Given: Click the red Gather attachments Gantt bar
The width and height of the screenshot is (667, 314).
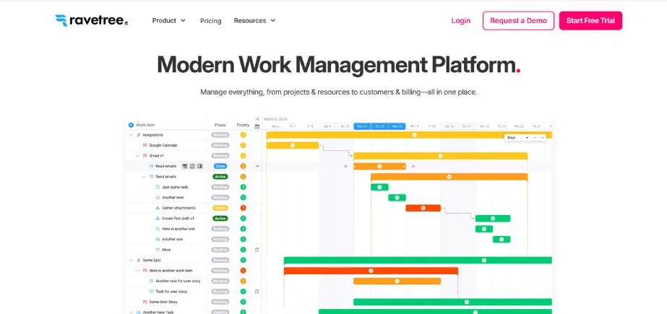Looking at the screenshot, I should 423,208.
